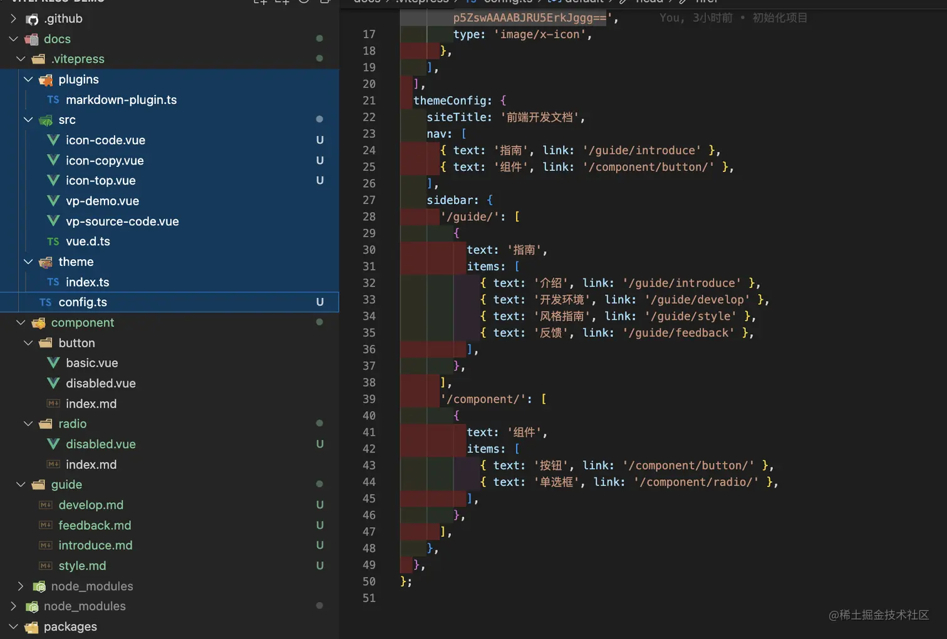Click the '/guide/feedback' link string in code
The height and width of the screenshot is (639, 947).
pyautogui.click(x=679, y=333)
